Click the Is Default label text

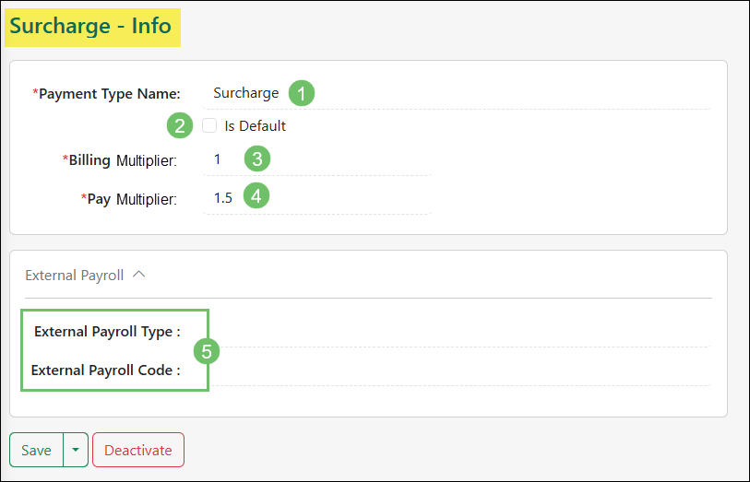pos(255,125)
